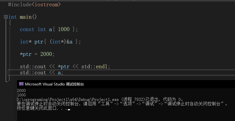This screenshot has height=121, width=235.
Task: Click the opening brace below main()
Action: (x=10, y=23)
